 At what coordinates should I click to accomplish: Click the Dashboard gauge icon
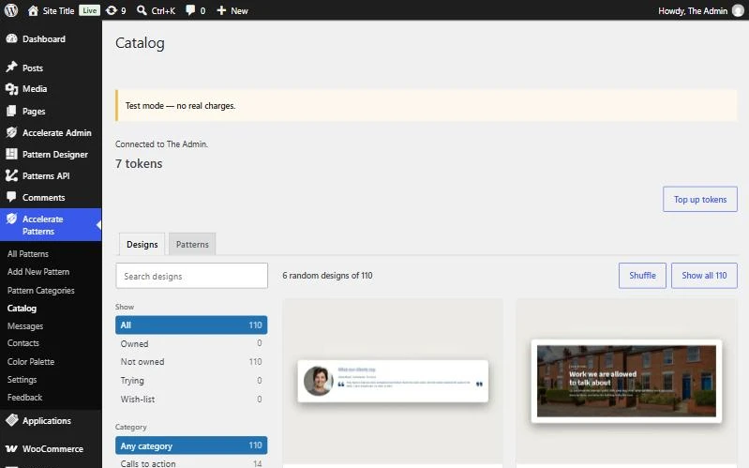[x=11, y=38]
